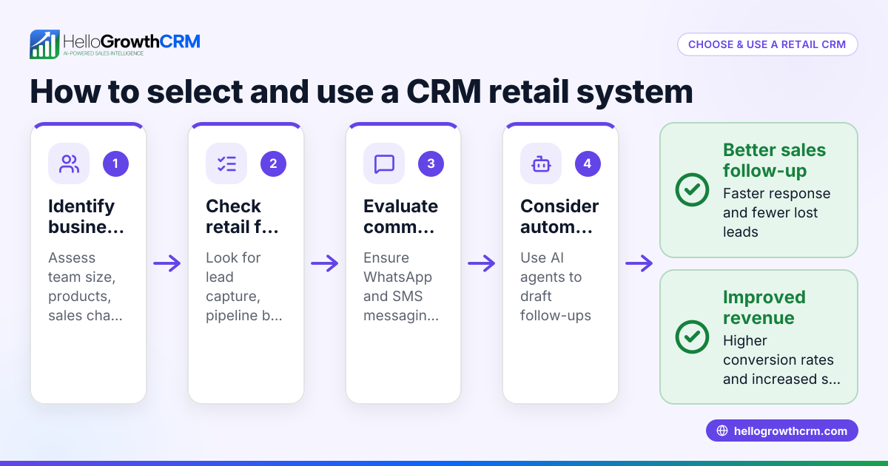Open the hellogrowthcrm.com link
The width and height of the screenshot is (888, 466).
(x=782, y=431)
